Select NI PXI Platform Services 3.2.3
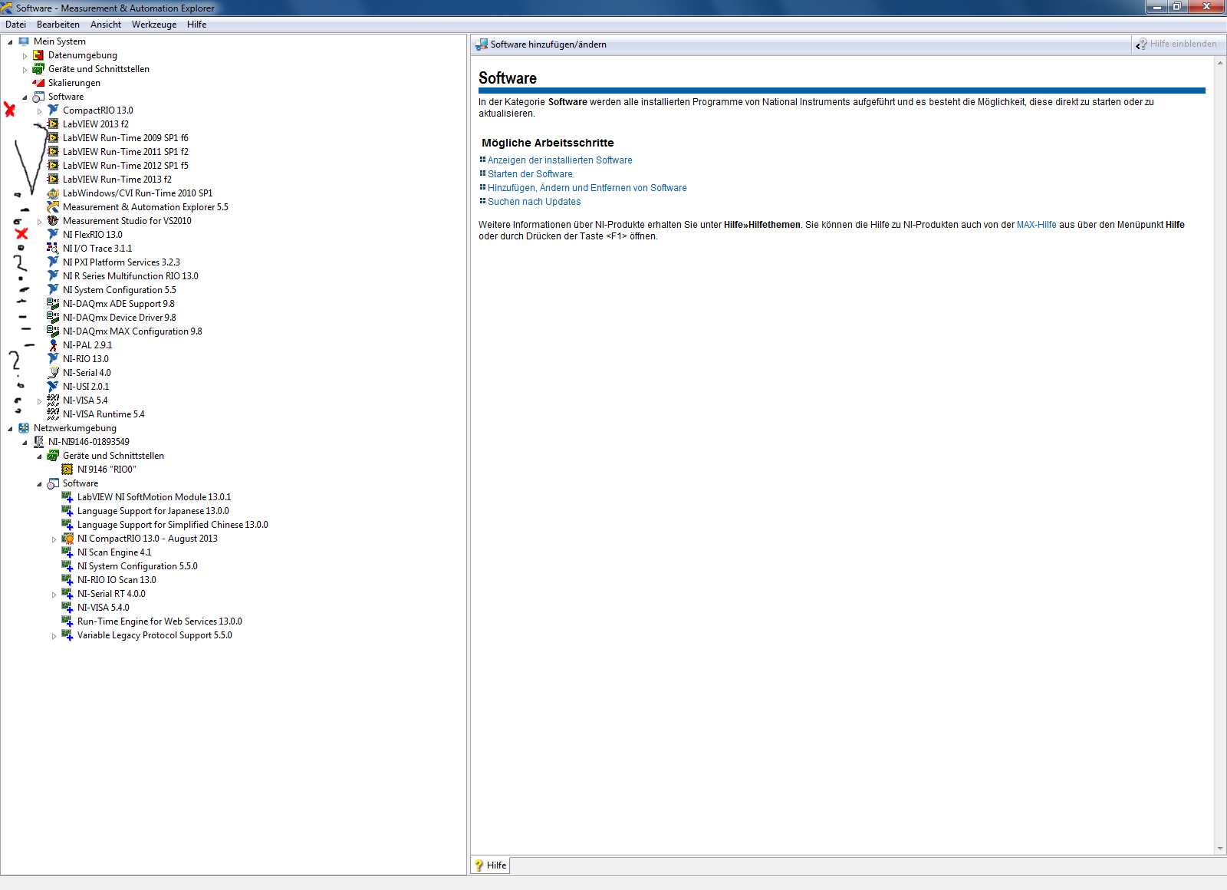Viewport: 1227px width, 890px height. [121, 262]
